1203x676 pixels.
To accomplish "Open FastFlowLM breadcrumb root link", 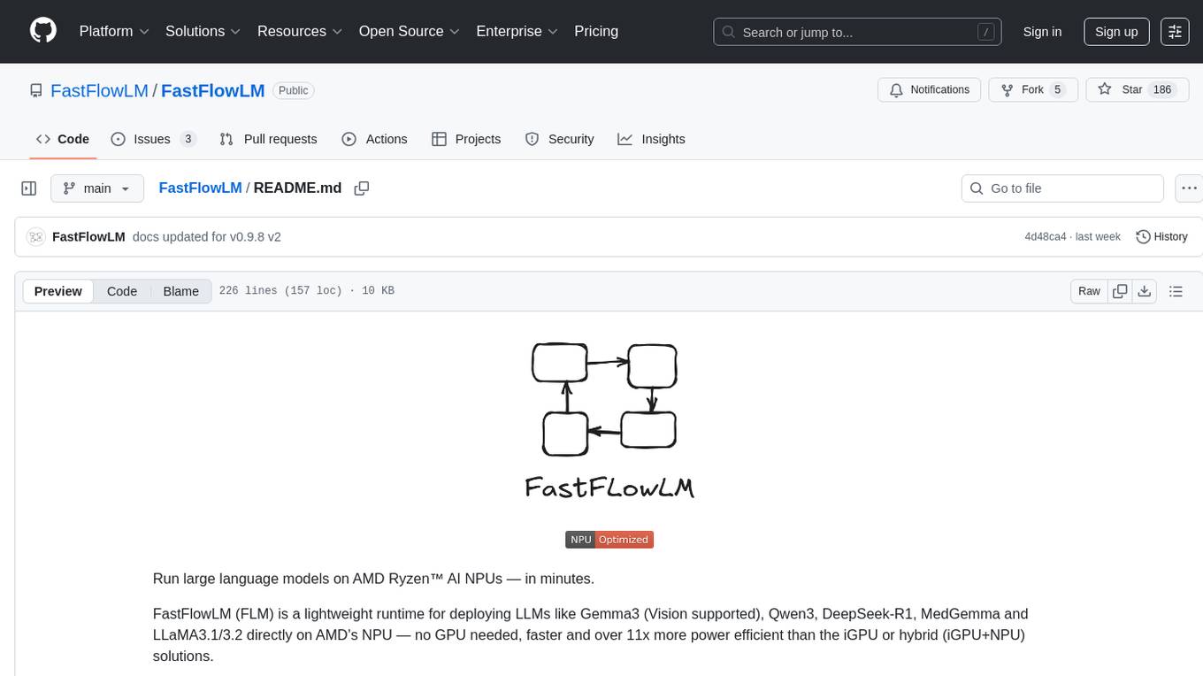I will coord(200,188).
